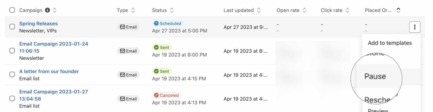
Task: Select the A letter from our founder checkbox
Action: (12, 75)
